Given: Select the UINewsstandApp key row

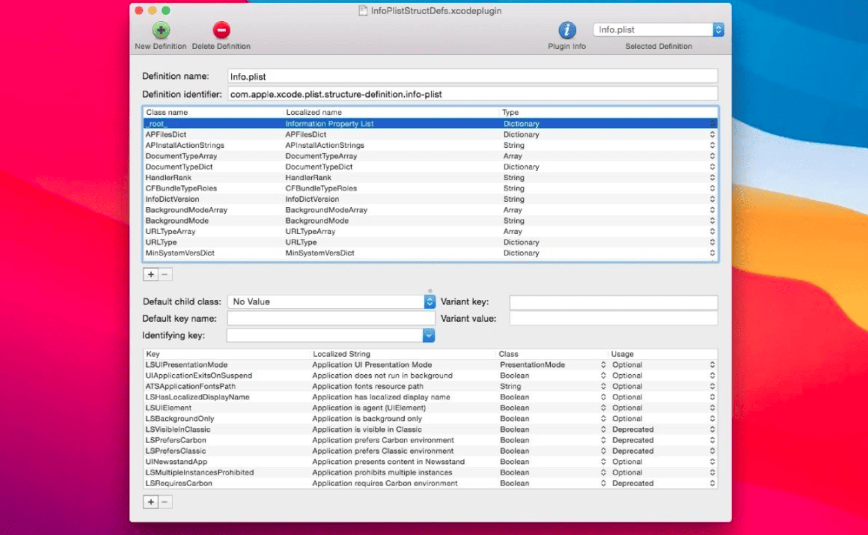Looking at the screenshot, I should pyautogui.click(x=430, y=462).
